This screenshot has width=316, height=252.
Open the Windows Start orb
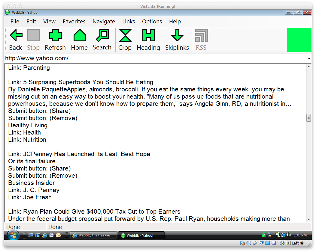pos(13,235)
